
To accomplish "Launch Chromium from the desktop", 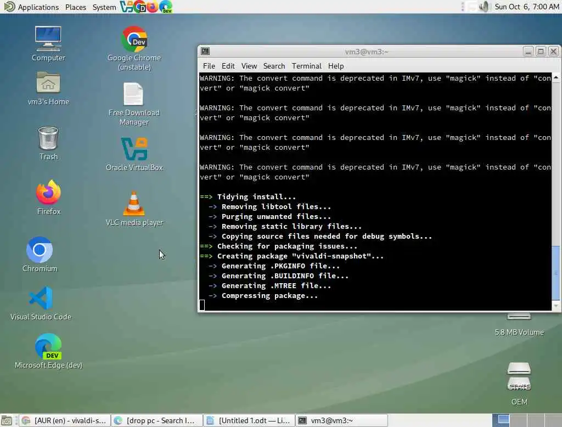I will point(40,254).
